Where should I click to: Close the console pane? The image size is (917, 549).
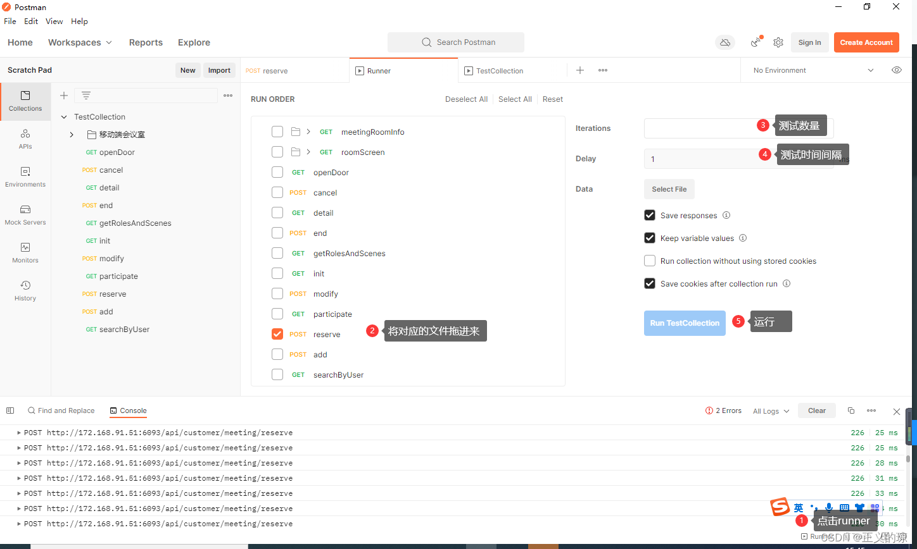(897, 411)
